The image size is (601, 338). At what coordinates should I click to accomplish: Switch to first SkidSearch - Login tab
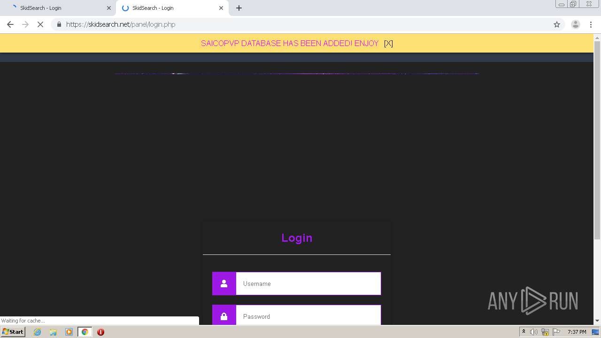[59, 8]
